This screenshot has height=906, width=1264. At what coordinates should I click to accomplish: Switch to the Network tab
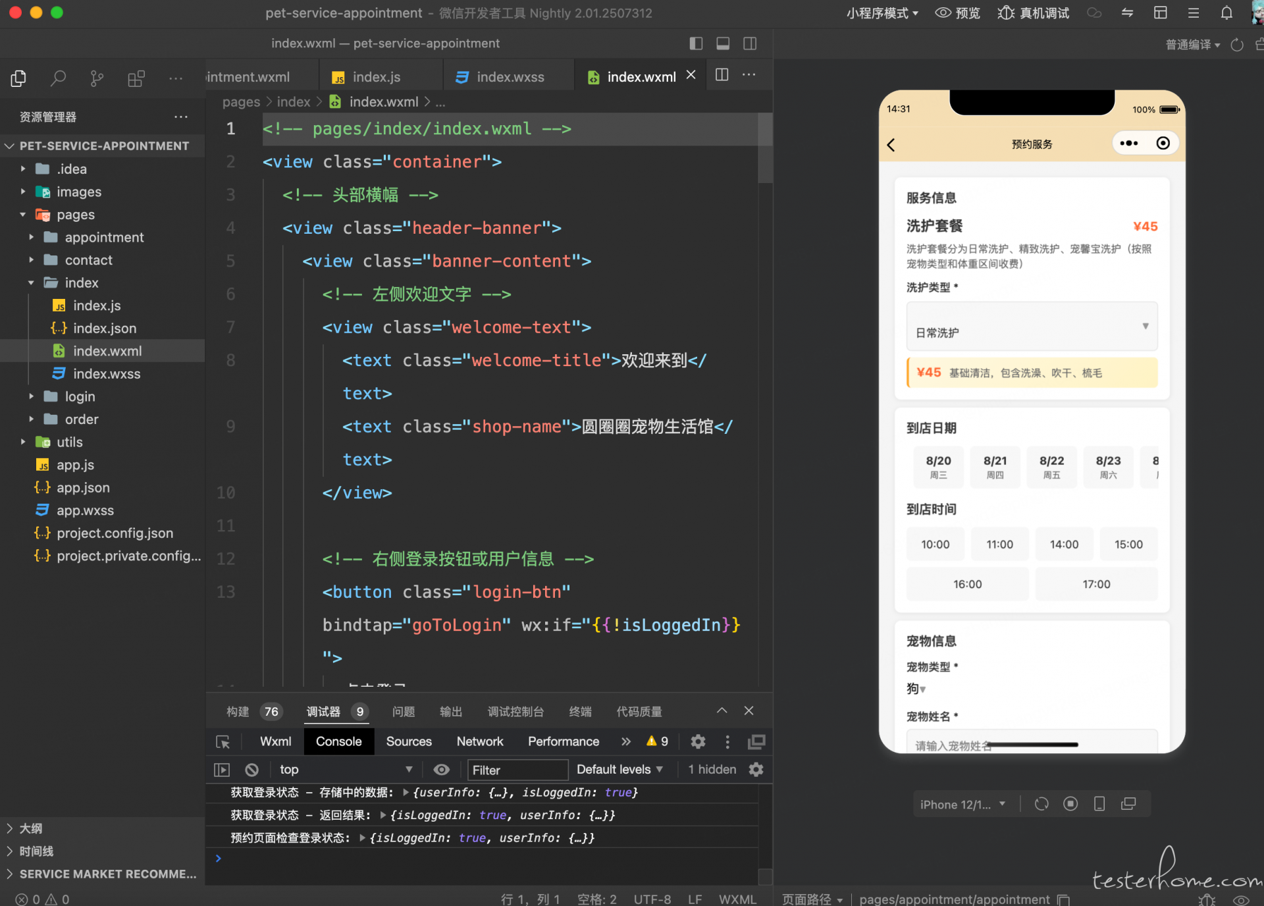click(480, 742)
